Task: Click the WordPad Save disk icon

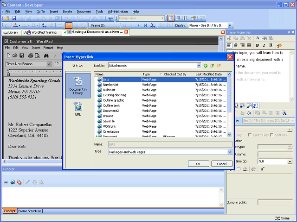Action: (x=22, y=55)
